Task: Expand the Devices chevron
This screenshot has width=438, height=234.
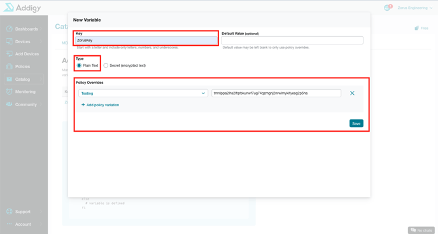Action: tap(41, 41)
